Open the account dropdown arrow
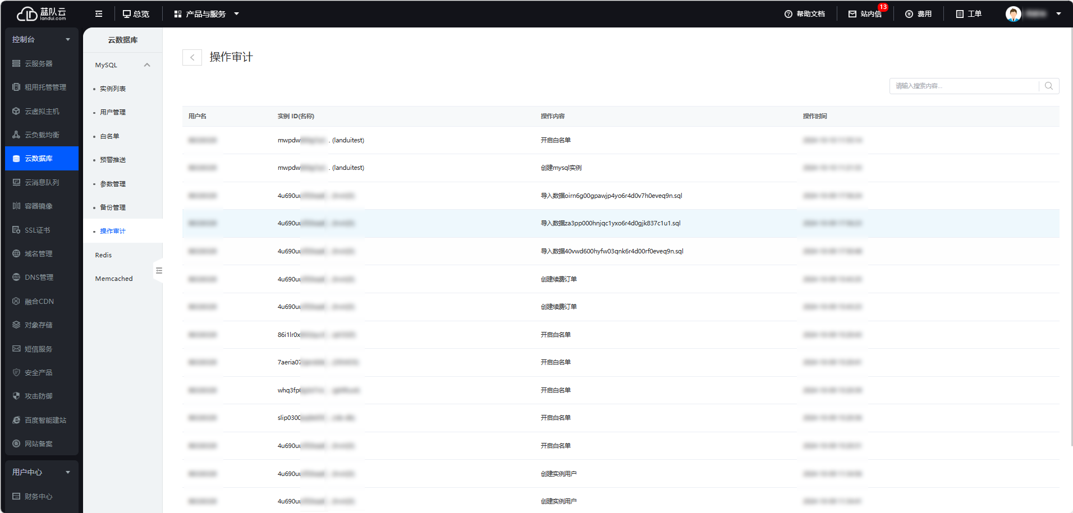The width and height of the screenshot is (1073, 513). pyautogui.click(x=1058, y=14)
